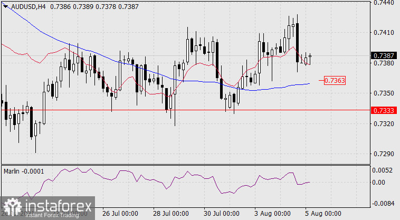Click the 0.7350 price axis label
This screenshot has height=220, width=400.
pos(383,93)
